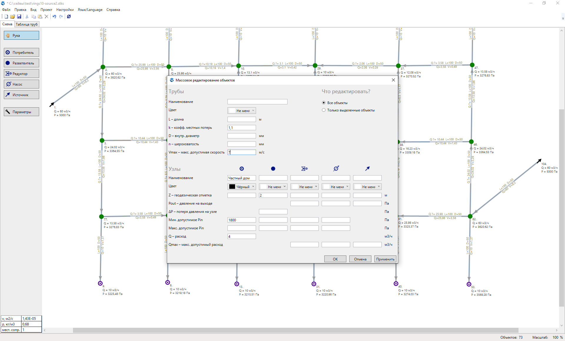Click the pump symbol toolbar icon
The height and width of the screenshot is (341, 565).
pyautogui.click(x=69, y=16)
